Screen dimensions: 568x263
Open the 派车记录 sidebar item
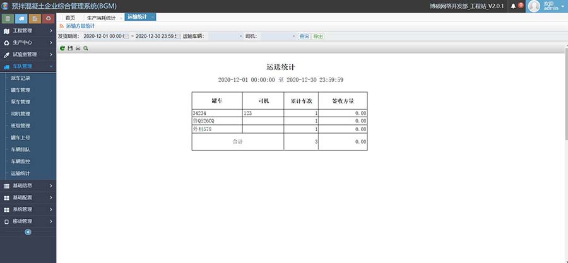[x=20, y=78]
